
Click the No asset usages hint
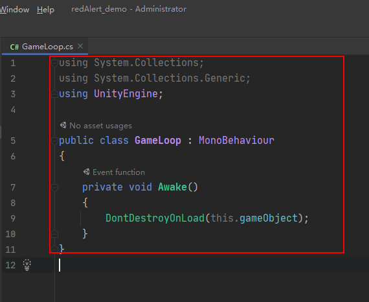click(100, 126)
